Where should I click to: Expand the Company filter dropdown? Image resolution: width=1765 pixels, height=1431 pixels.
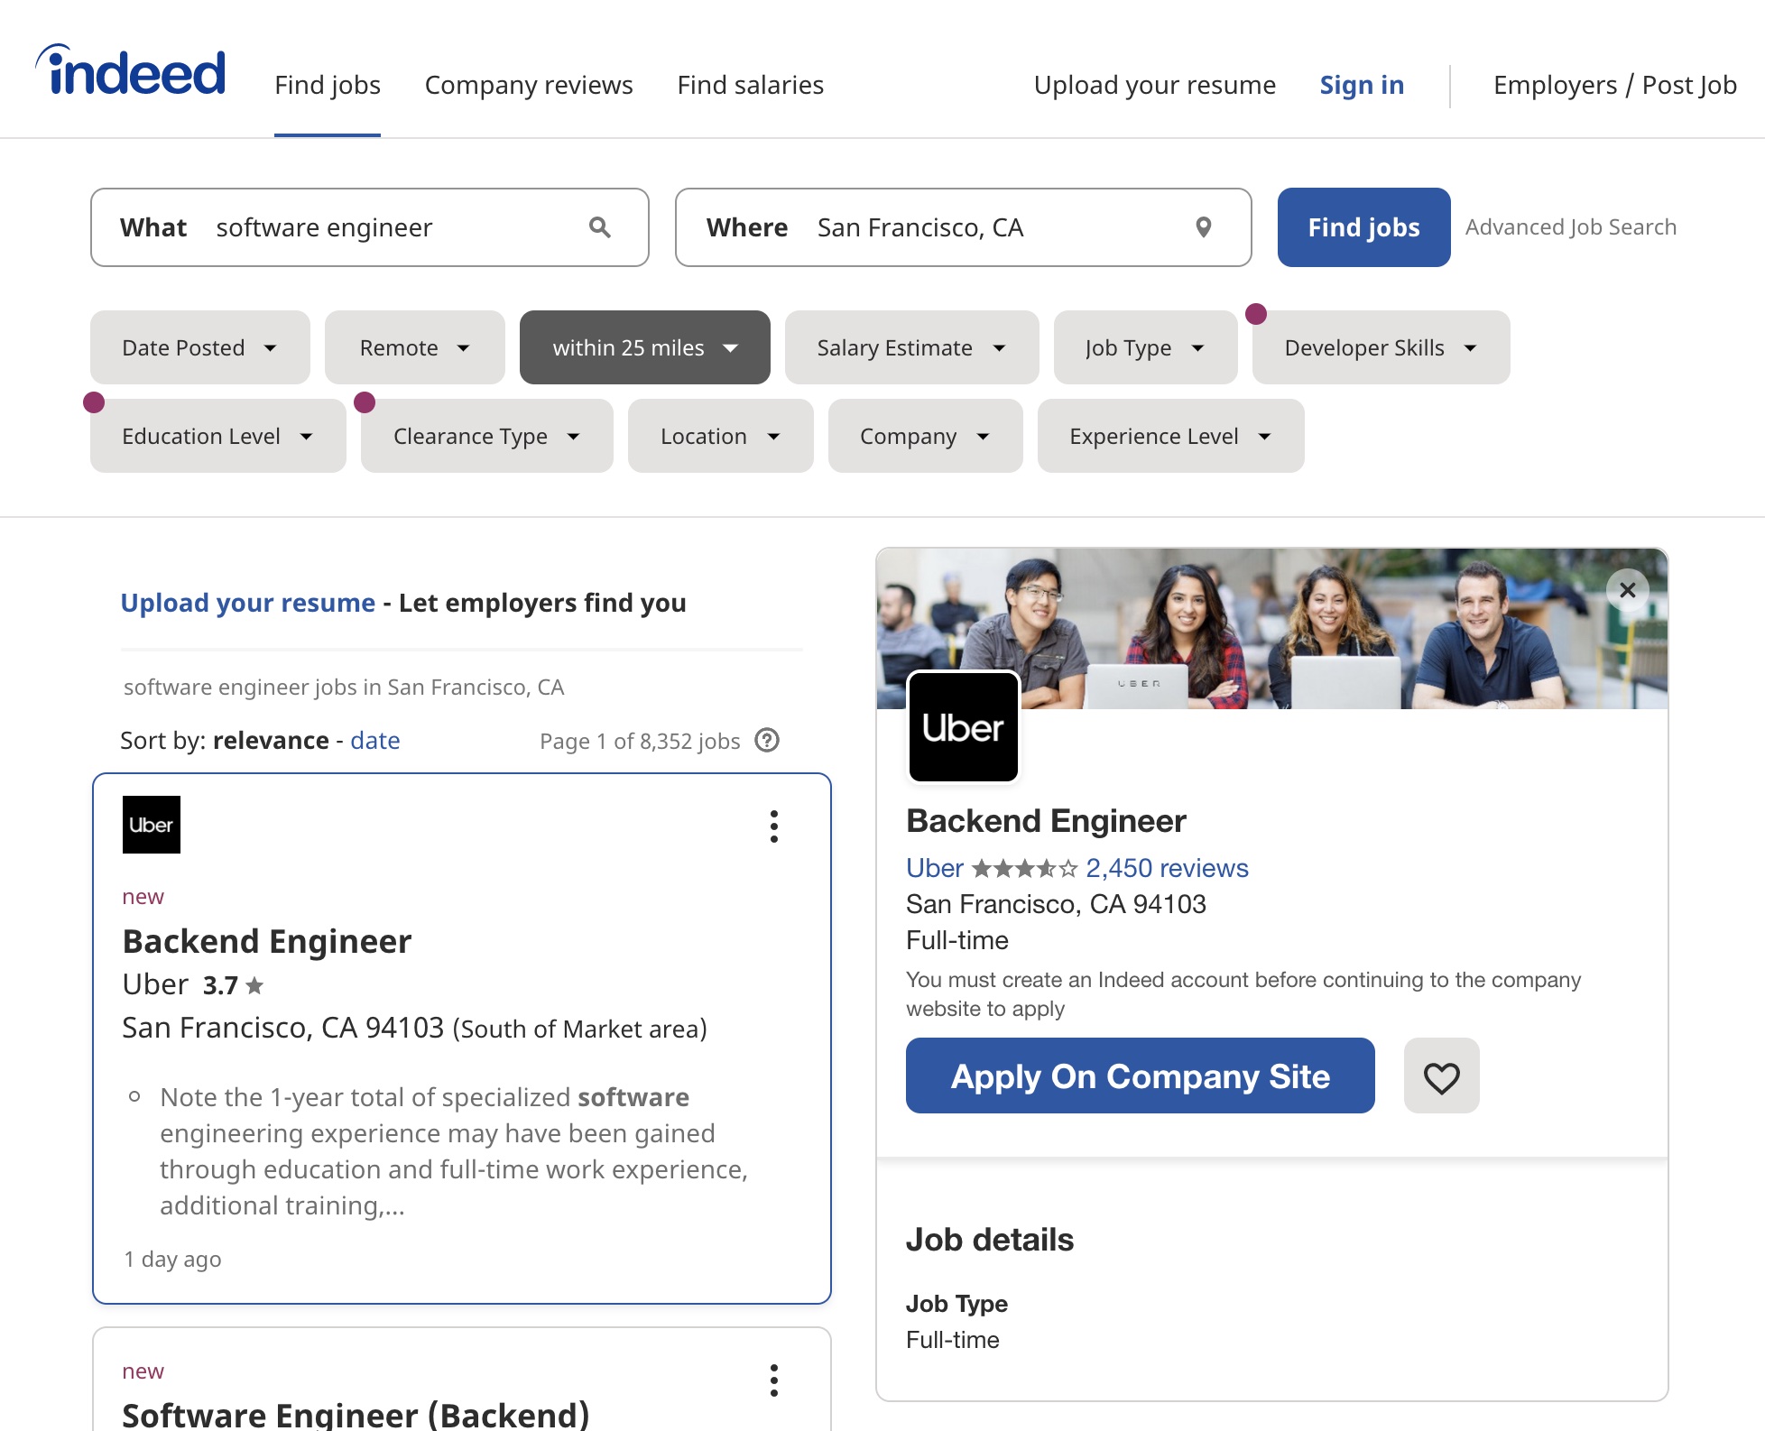click(926, 436)
